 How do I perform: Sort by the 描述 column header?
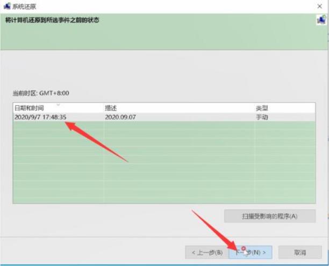pyautogui.click(x=179, y=108)
